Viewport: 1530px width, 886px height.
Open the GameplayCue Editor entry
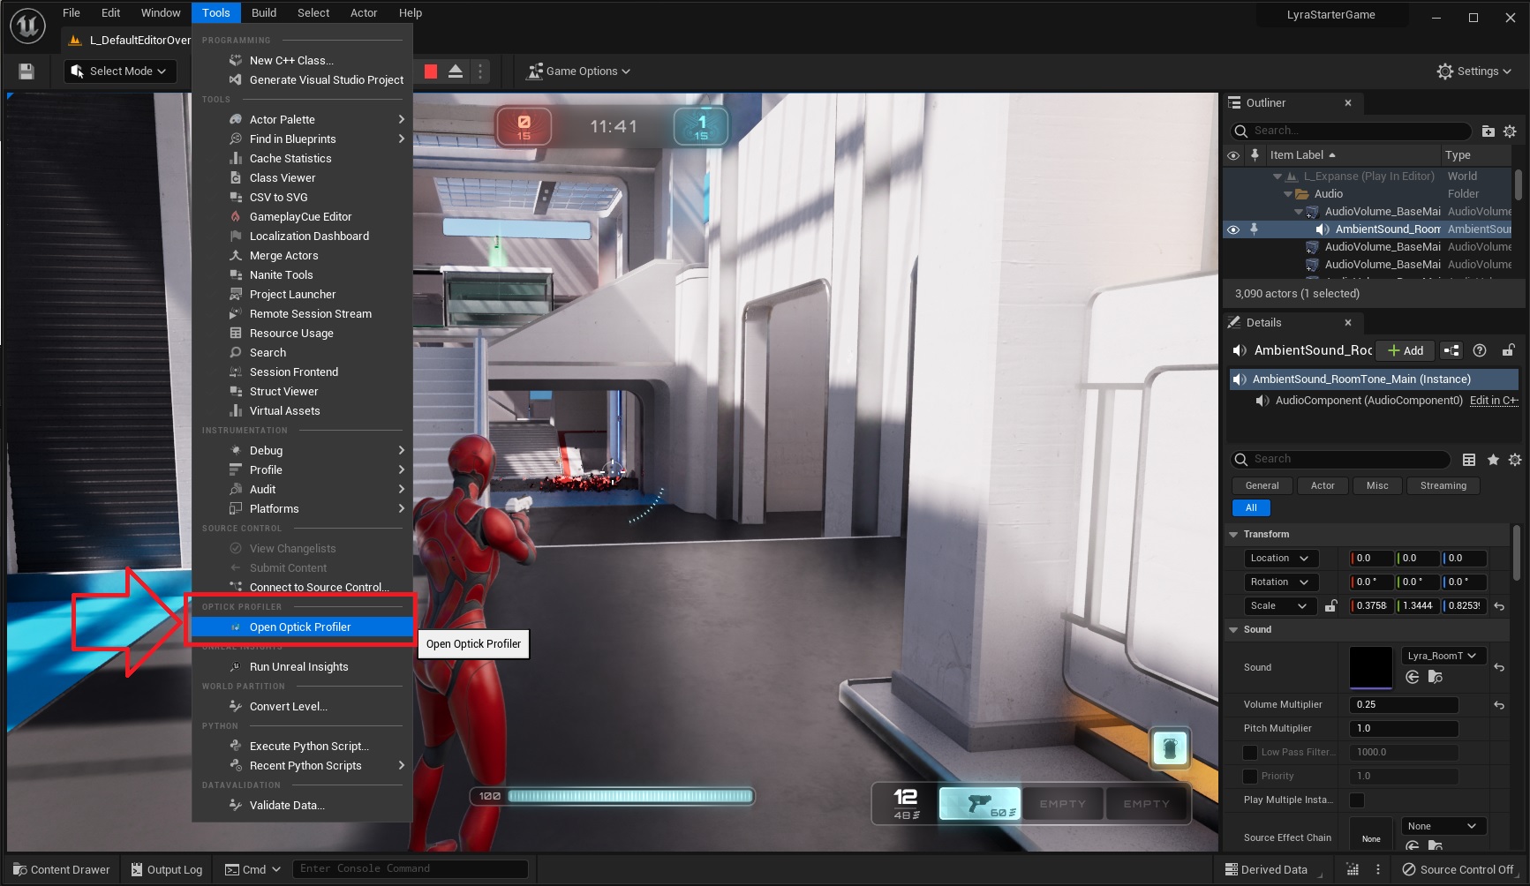coord(302,217)
